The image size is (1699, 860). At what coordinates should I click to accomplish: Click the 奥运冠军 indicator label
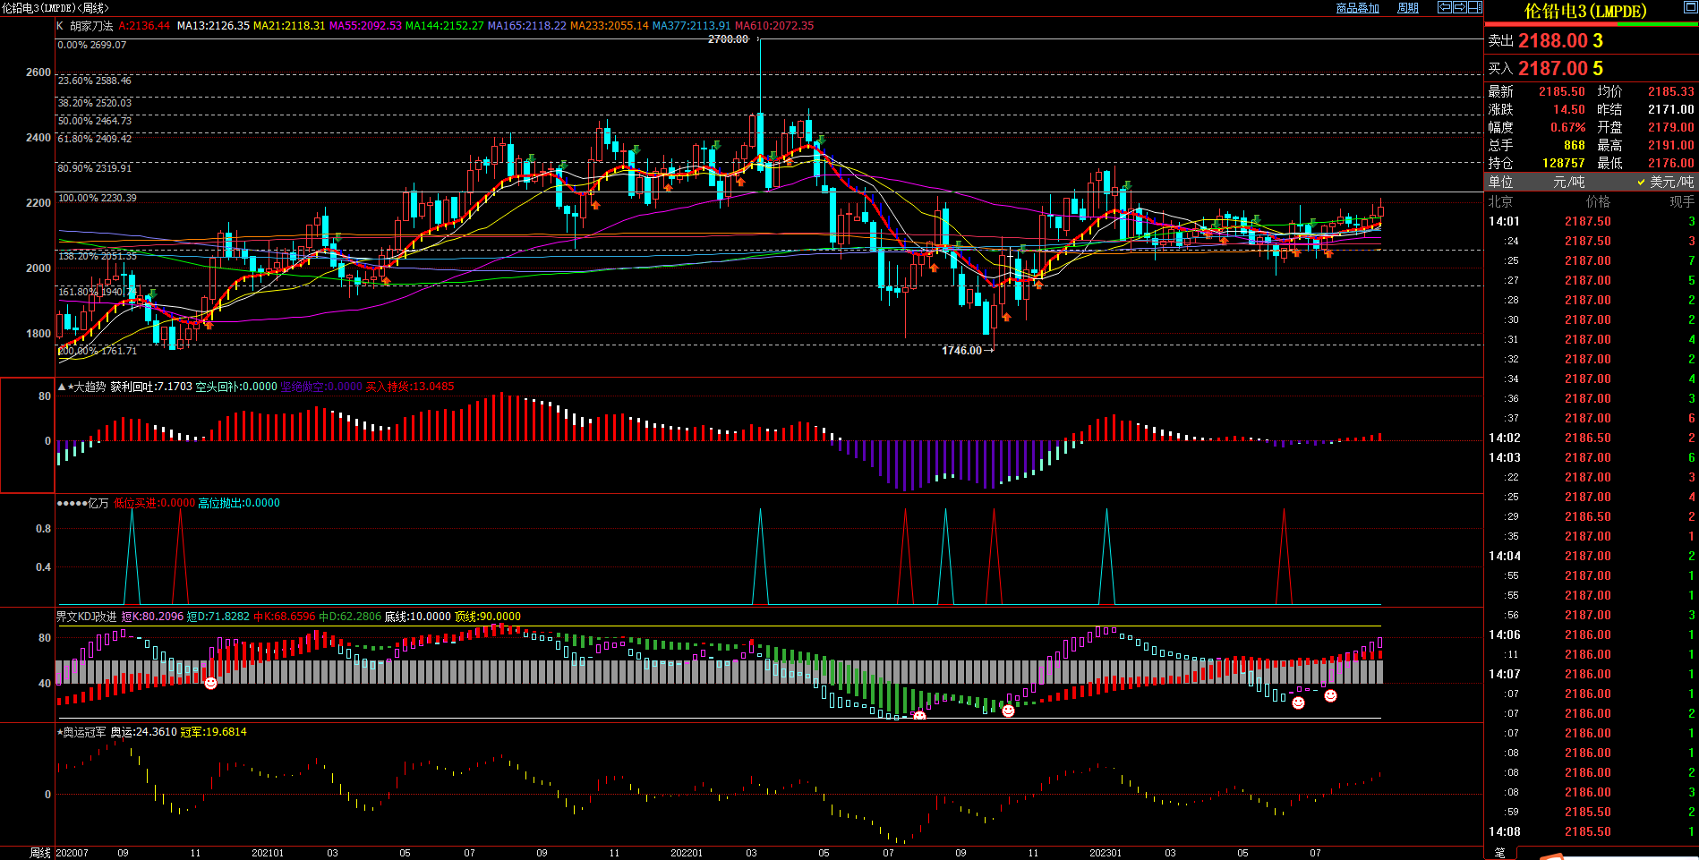click(x=84, y=732)
